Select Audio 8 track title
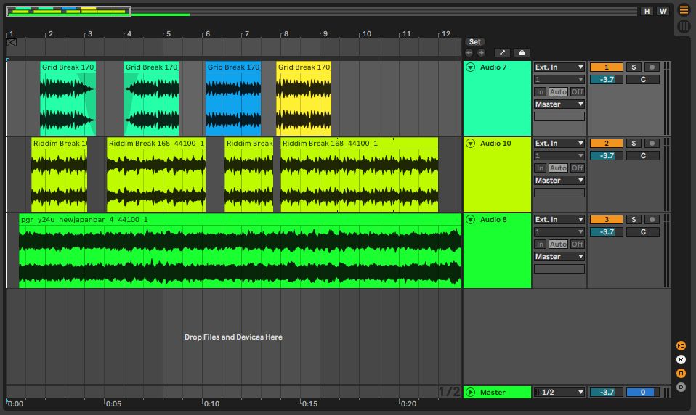 (493, 219)
